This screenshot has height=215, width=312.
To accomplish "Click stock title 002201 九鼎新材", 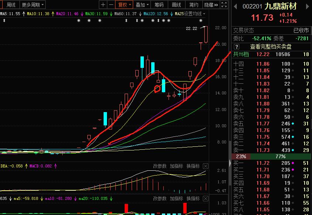I will coord(270,6).
